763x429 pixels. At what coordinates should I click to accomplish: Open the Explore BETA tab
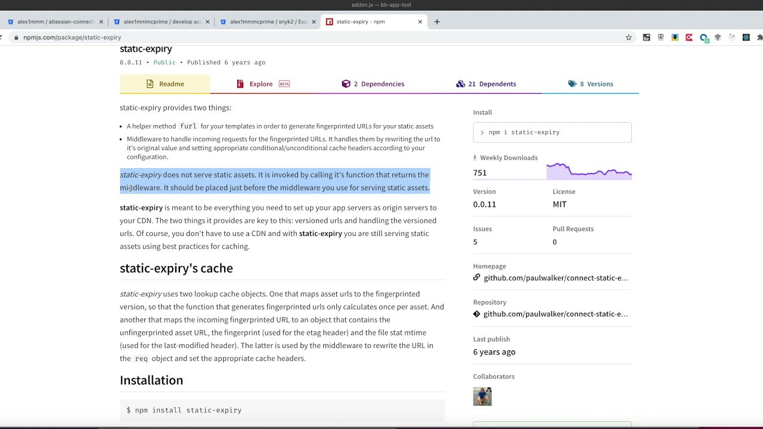click(x=262, y=84)
